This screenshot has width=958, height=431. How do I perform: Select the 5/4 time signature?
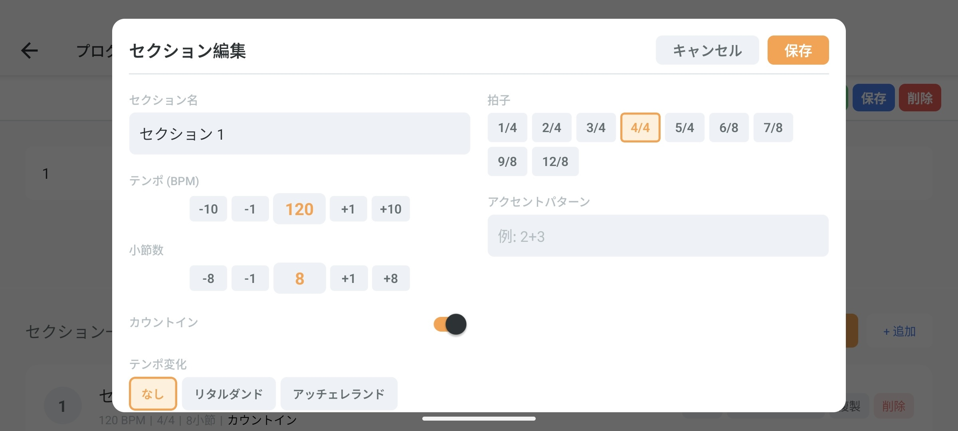click(684, 127)
